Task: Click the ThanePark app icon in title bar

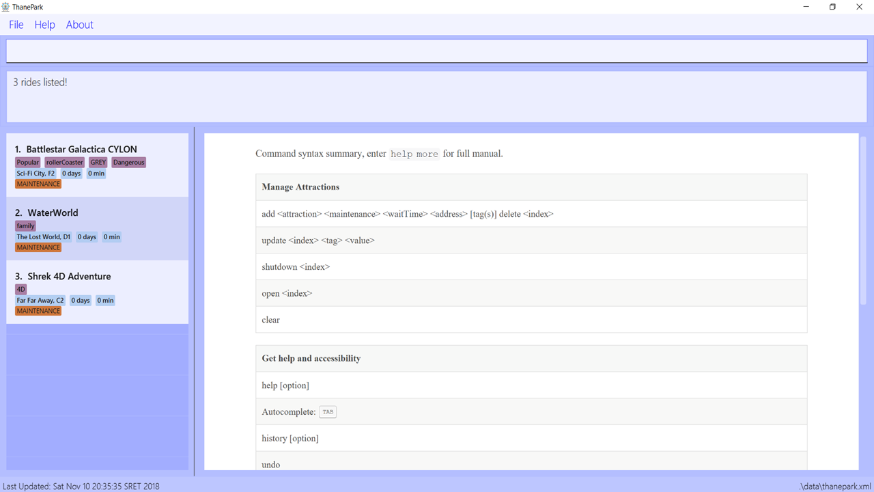Action: [5, 7]
